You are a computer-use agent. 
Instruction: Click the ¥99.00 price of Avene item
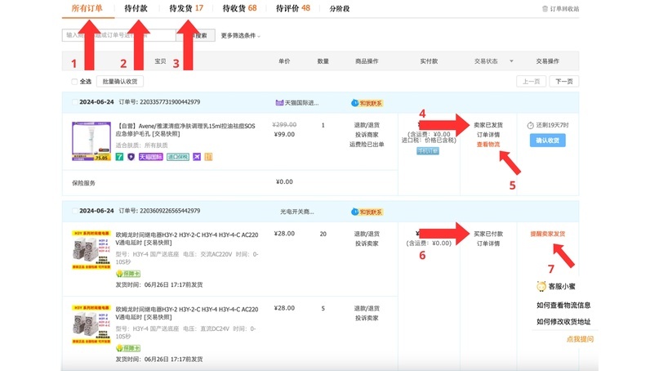284,135
